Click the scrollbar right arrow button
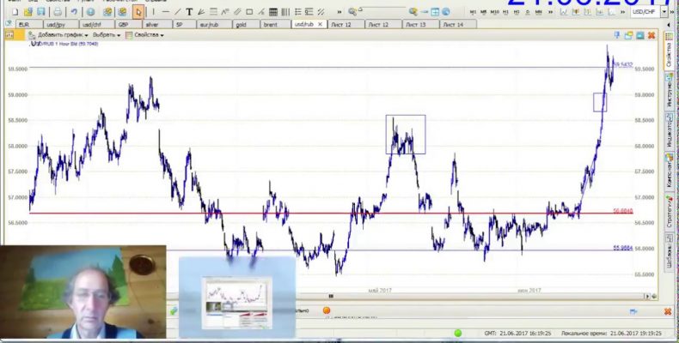Screen dimensions: 679x343 tap(648, 297)
